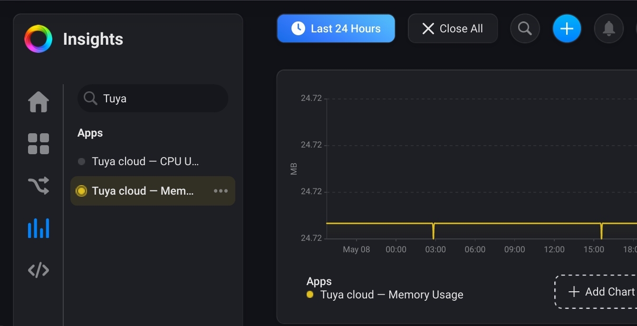This screenshot has width=637, height=326.
Task: Open the code brackets icon in sidebar
Action: point(39,270)
